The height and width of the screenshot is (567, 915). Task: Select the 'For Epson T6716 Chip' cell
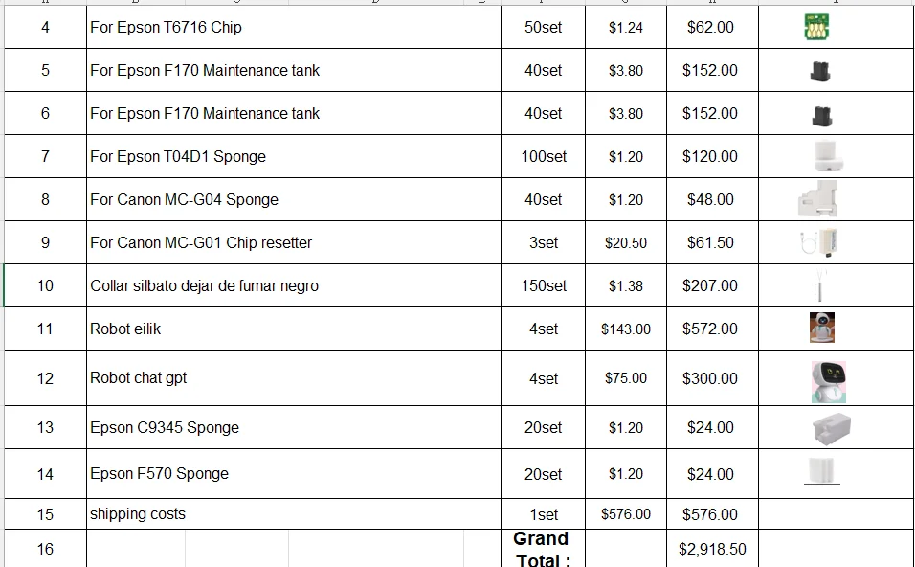[x=293, y=28]
